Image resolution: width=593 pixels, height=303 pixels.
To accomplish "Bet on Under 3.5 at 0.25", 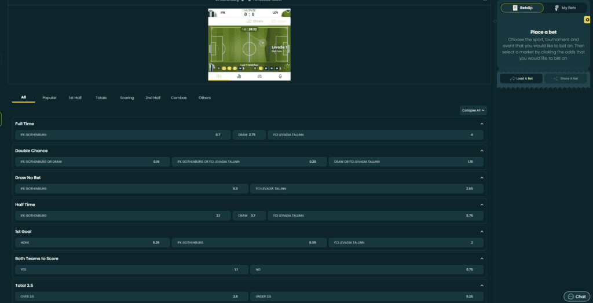I will (x=367, y=297).
